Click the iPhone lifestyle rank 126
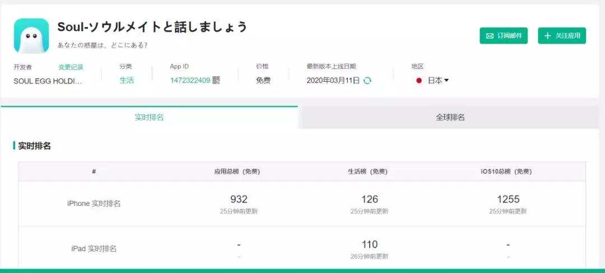 [370, 199]
